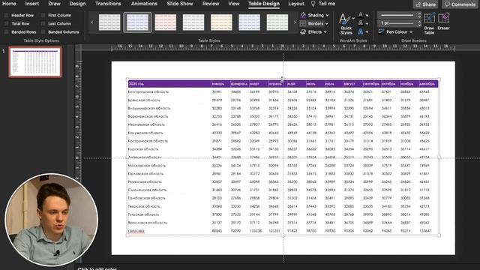Viewport: 480px width, 270px height.
Task: Select slide 1 thumbnail in panel
Action: click(35, 61)
